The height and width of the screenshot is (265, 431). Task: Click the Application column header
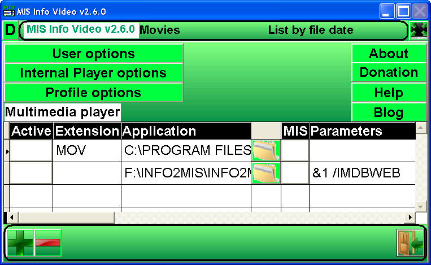click(x=186, y=131)
